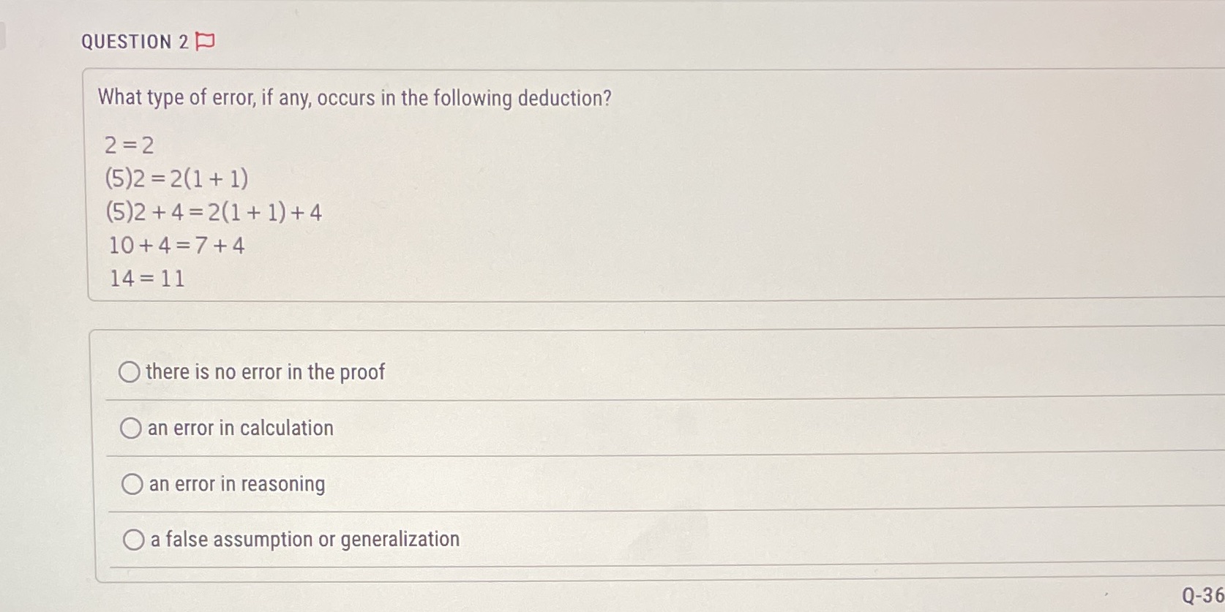
Task: Click the radio circle next to the first answer
Action: [130, 372]
